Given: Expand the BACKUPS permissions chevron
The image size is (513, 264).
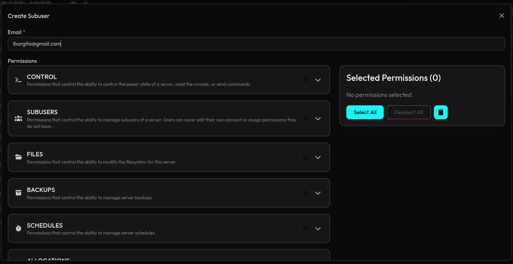Looking at the screenshot, I should [x=318, y=193].
